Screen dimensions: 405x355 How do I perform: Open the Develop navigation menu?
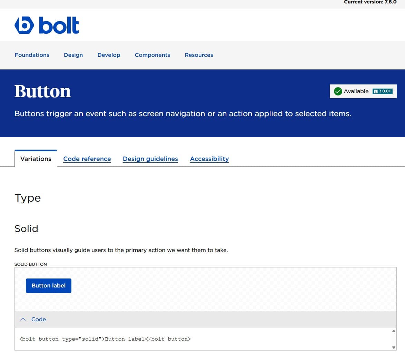tap(109, 55)
